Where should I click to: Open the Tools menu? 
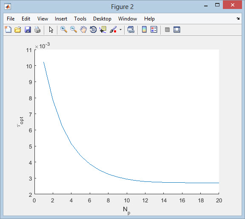pos(80,19)
